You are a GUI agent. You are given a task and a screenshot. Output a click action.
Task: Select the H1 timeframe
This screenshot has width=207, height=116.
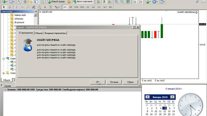pyautogui.click(x=88, y=7)
